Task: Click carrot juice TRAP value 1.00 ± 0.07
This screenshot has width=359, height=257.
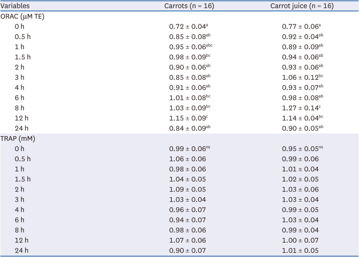Action: pos(300,241)
